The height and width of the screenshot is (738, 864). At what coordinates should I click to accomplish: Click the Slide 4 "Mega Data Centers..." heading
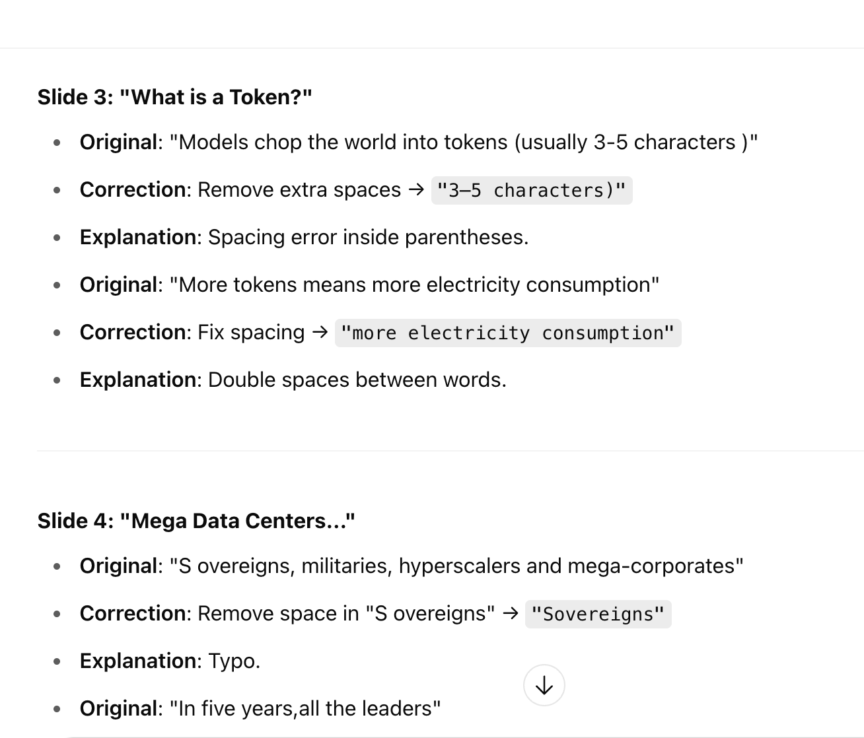pyautogui.click(x=196, y=521)
